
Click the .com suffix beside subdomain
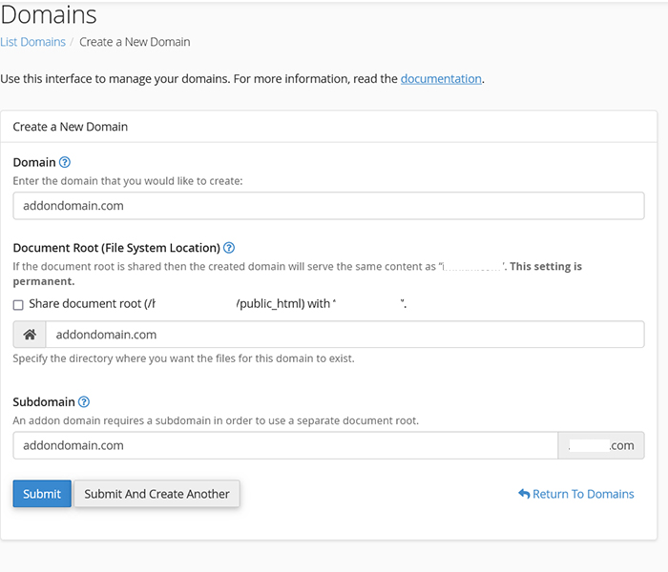(601, 445)
